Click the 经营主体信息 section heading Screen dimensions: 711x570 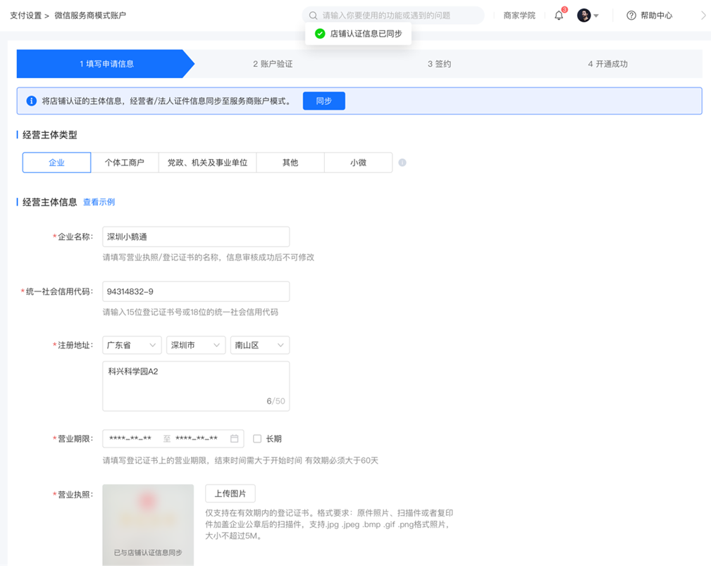50,202
